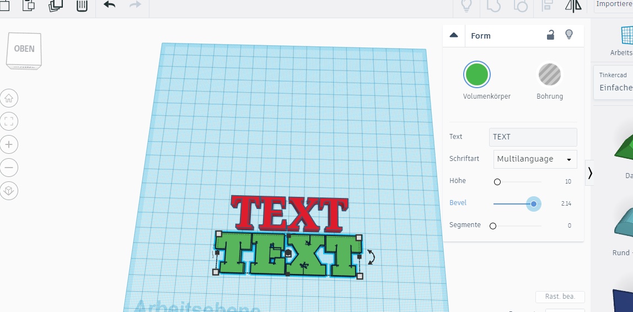The image size is (633, 312).
Task: Select the green roof shape thumbnail
Action: (624, 147)
